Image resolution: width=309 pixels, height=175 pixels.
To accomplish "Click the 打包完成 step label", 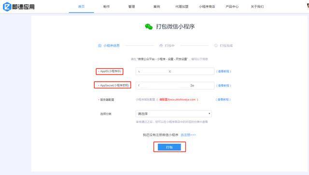I will 226,46.
